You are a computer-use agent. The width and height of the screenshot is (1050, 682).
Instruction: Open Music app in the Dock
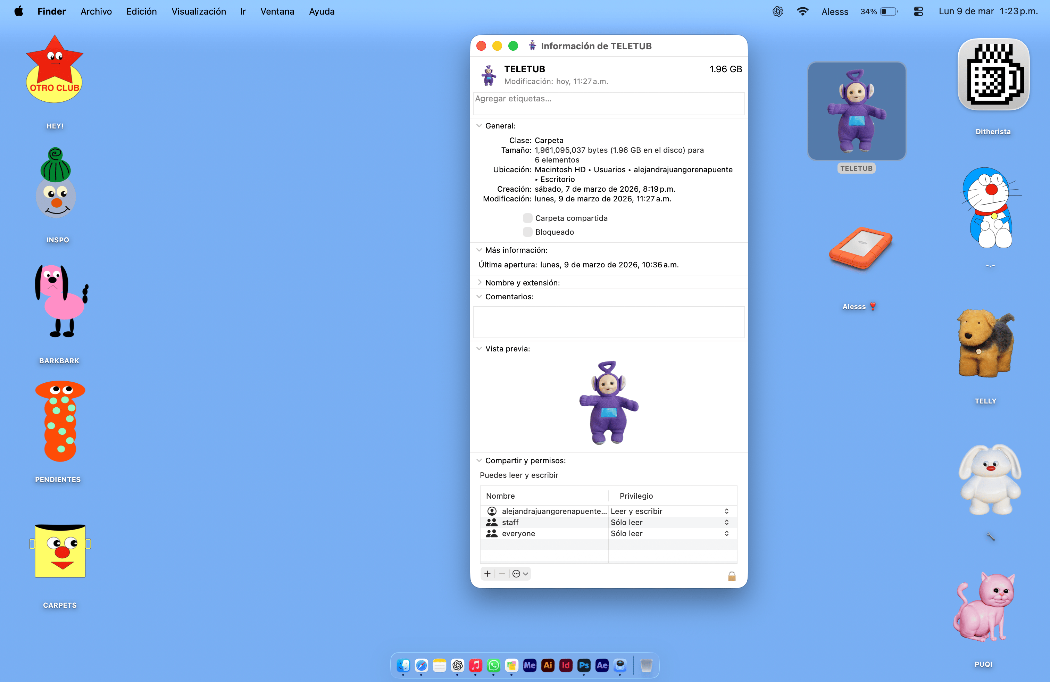(x=476, y=665)
